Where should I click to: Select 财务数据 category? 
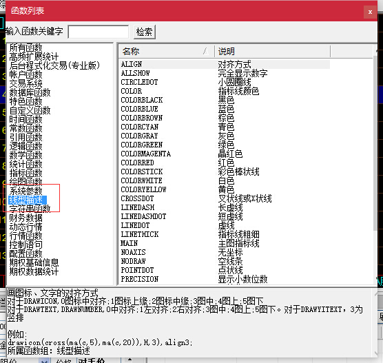click(25, 218)
